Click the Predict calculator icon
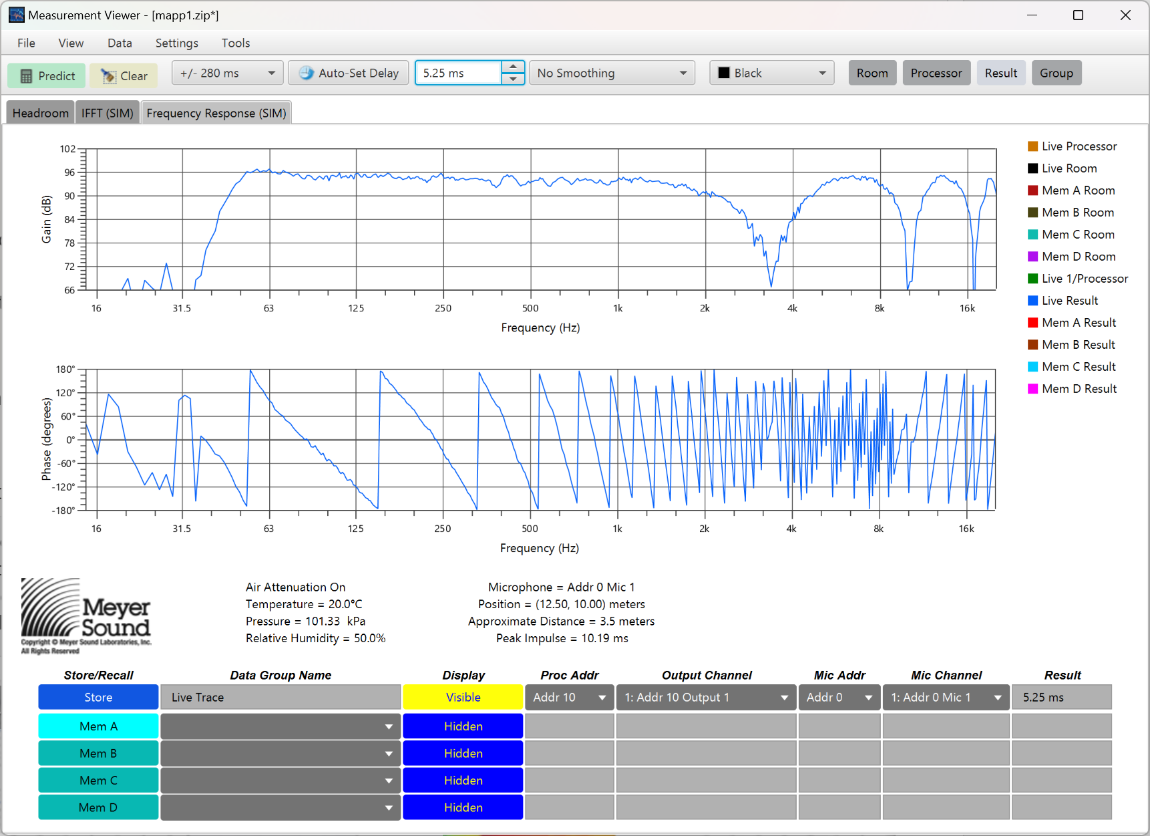The height and width of the screenshot is (836, 1150). (x=26, y=76)
